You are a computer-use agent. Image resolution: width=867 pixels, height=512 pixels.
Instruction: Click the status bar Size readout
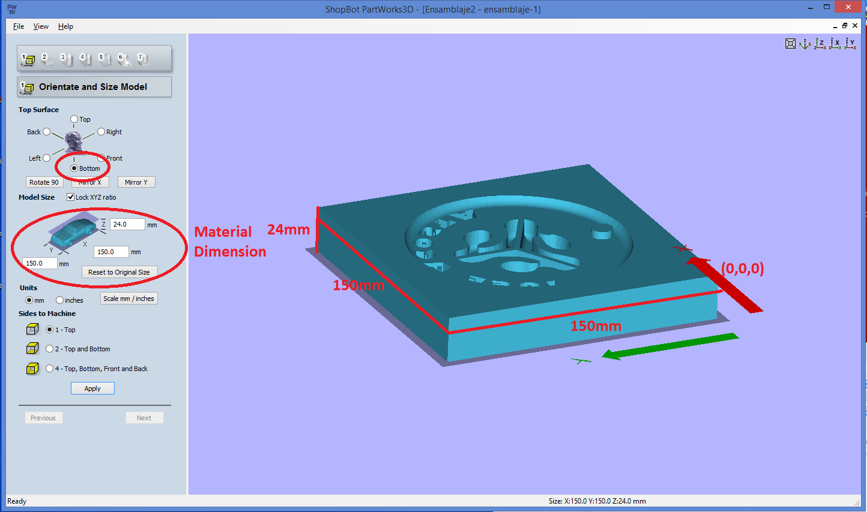597,501
